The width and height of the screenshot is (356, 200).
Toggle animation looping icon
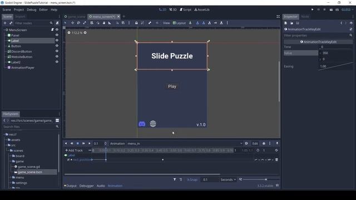coord(276,150)
